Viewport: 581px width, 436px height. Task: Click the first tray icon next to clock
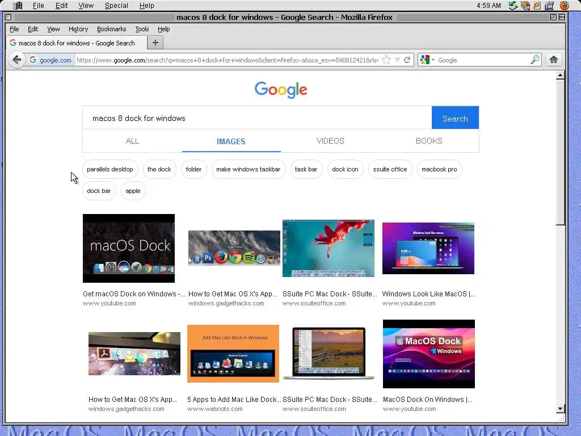point(513,6)
